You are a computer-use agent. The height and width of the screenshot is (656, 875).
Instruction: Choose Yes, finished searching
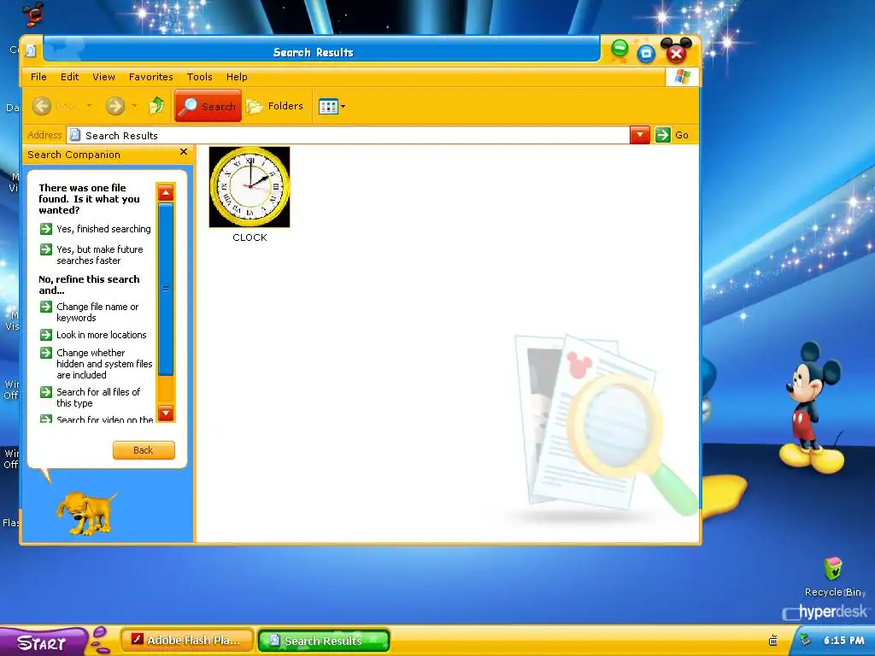pos(103,229)
